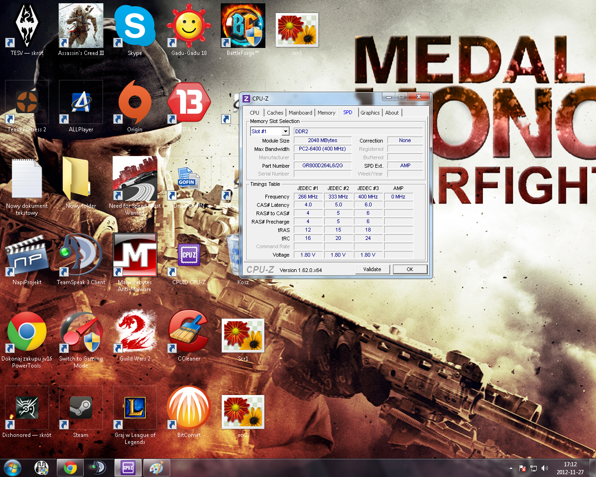The height and width of the screenshot is (477, 596).
Task: Open the Caches tab
Action: click(x=275, y=113)
